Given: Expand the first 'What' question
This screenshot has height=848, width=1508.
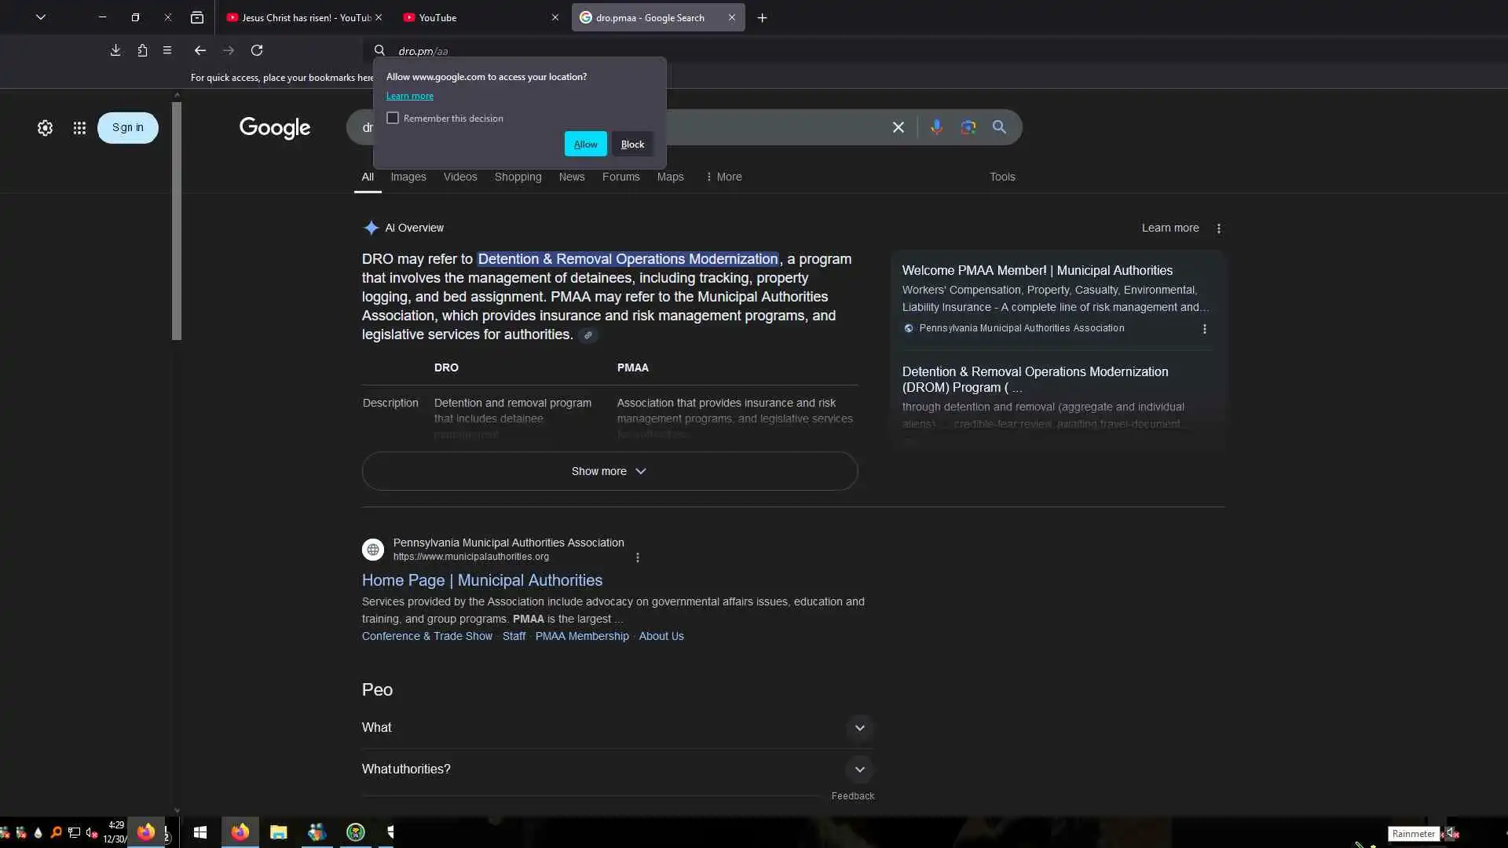Looking at the screenshot, I should 859,728.
